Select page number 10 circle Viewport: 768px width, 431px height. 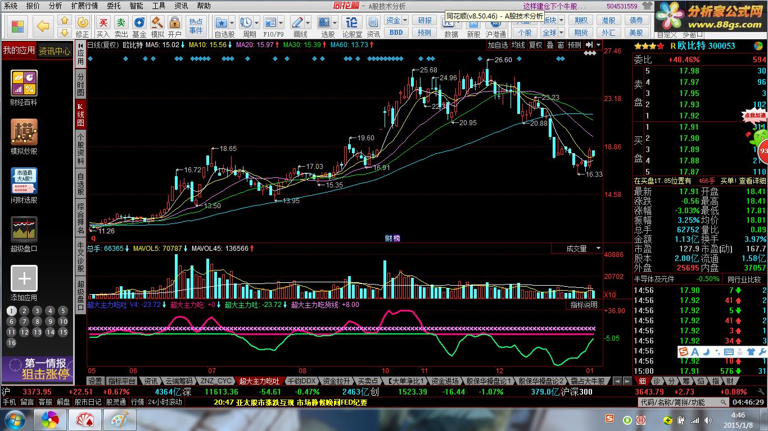pos(64,322)
